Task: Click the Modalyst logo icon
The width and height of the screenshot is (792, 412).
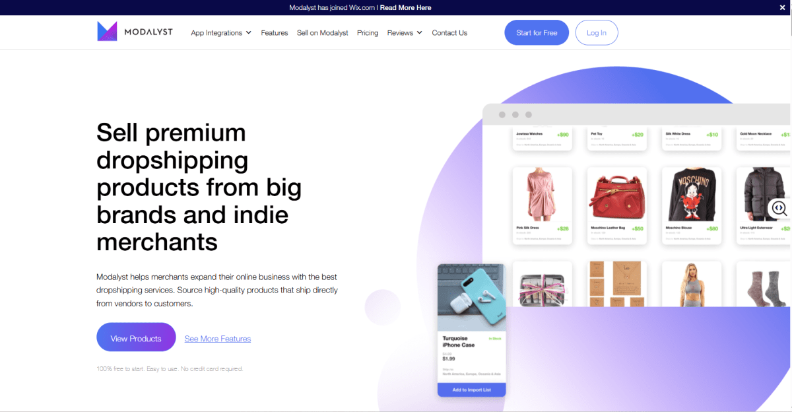Action: (x=107, y=31)
